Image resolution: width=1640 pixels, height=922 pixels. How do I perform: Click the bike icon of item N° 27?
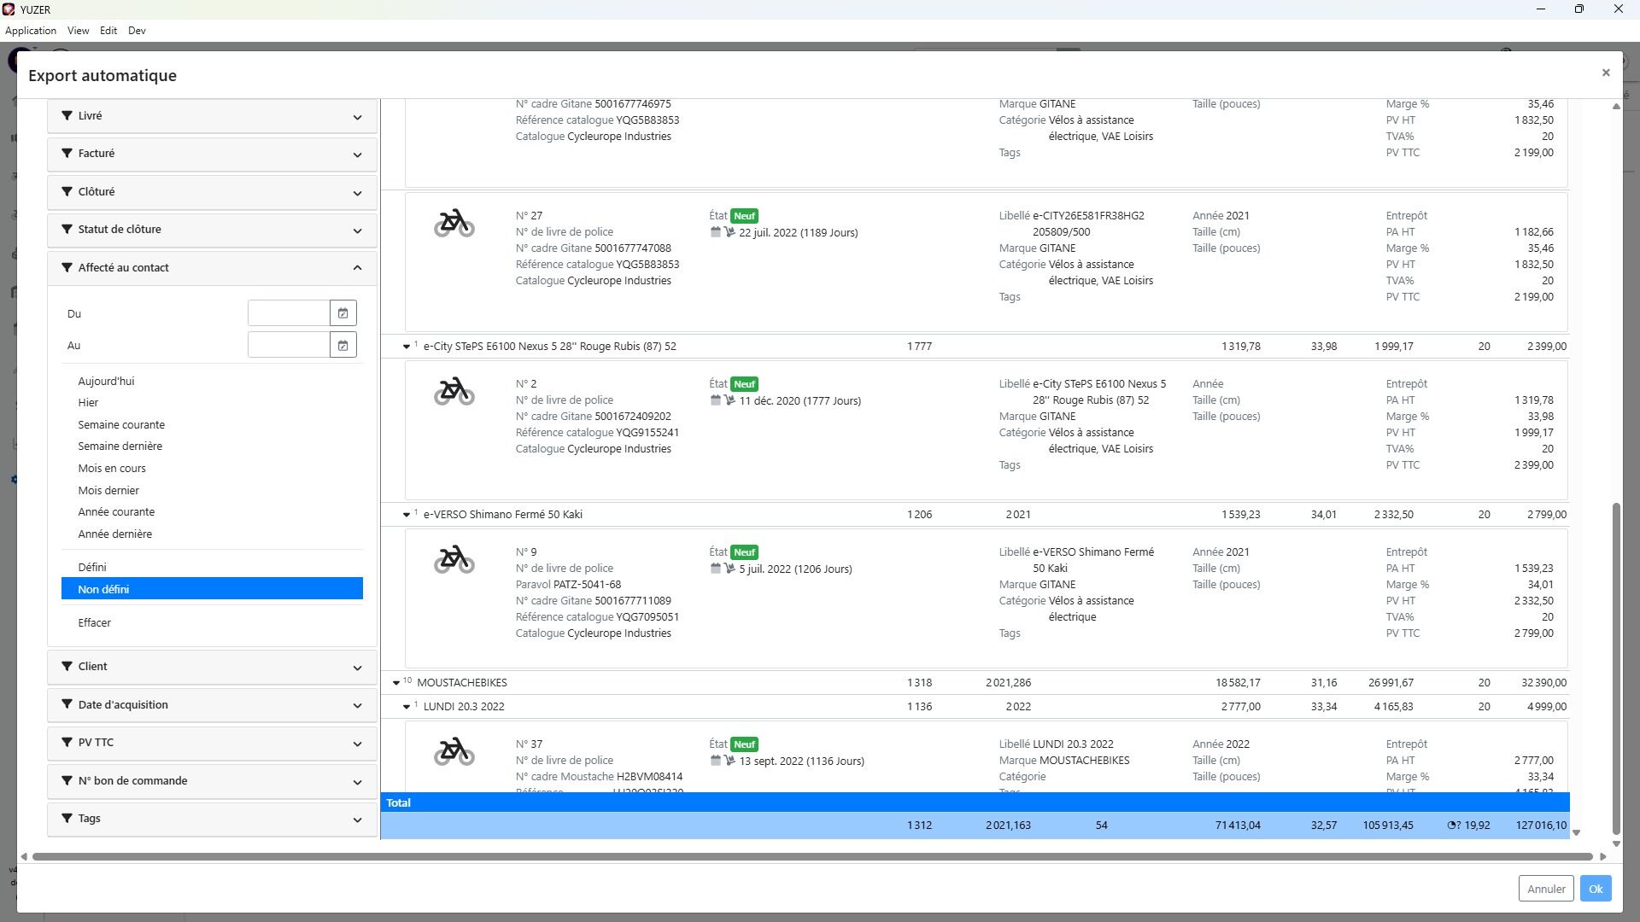click(454, 224)
